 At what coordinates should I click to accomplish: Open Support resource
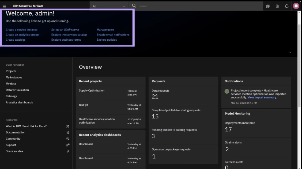pos(11,145)
